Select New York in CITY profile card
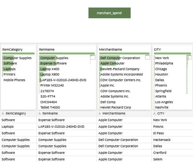The height and width of the screenshot is (162, 193). click(x=162, y=58)
